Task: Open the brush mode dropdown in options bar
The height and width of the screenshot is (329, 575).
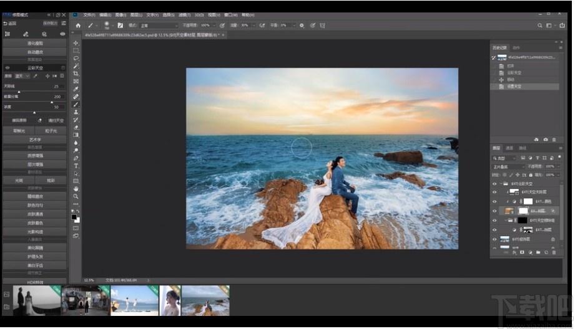Action: click(x=159, y=26)
